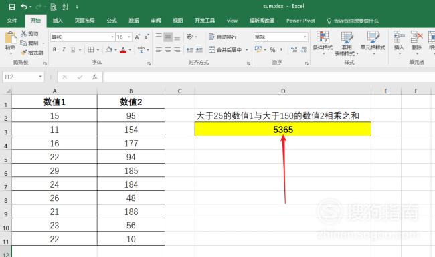Click the percent style icon

[272, 50]
